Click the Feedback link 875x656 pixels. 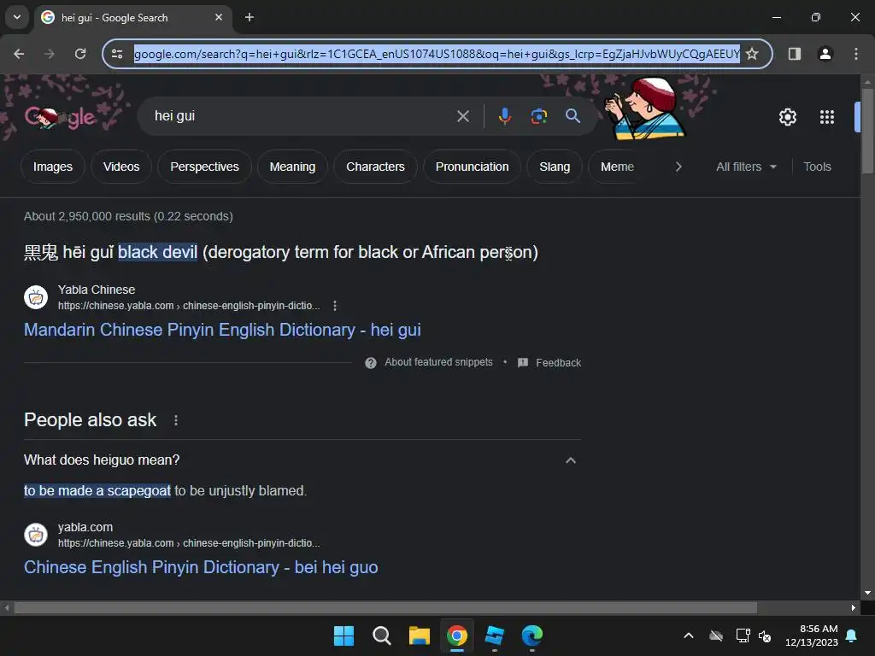558,362
